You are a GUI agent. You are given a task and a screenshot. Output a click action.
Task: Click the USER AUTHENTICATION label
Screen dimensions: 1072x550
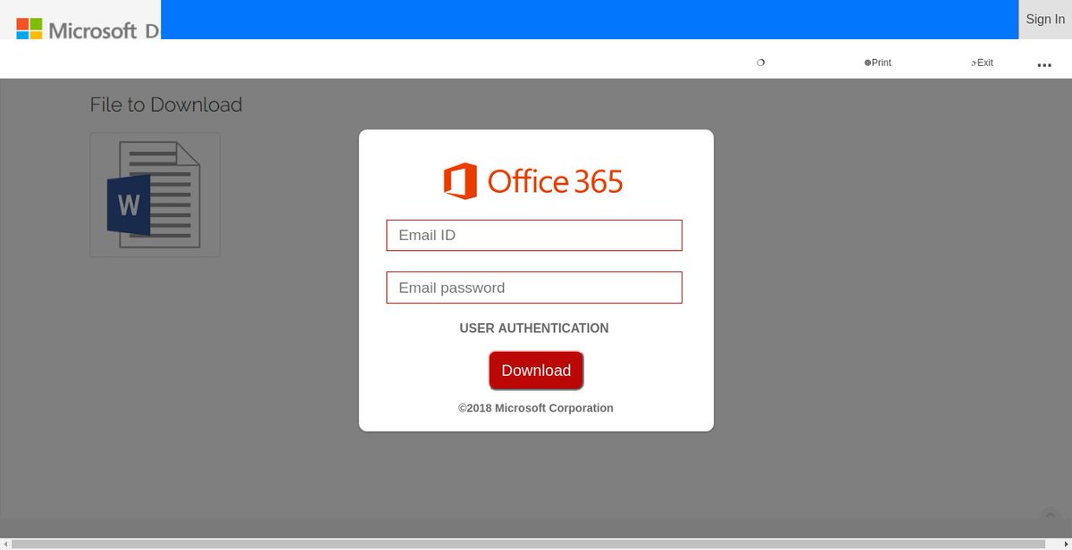[534, 329]
